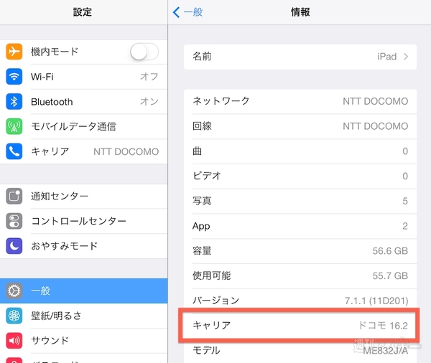Viewport: 431px width, 363px height.
Task: Tap the 情報 page title
Action: [300, 12]
